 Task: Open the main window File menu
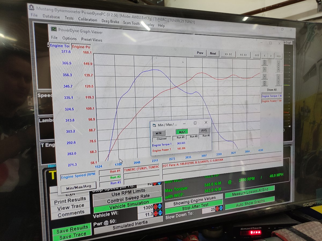click(x=34, y=15)
